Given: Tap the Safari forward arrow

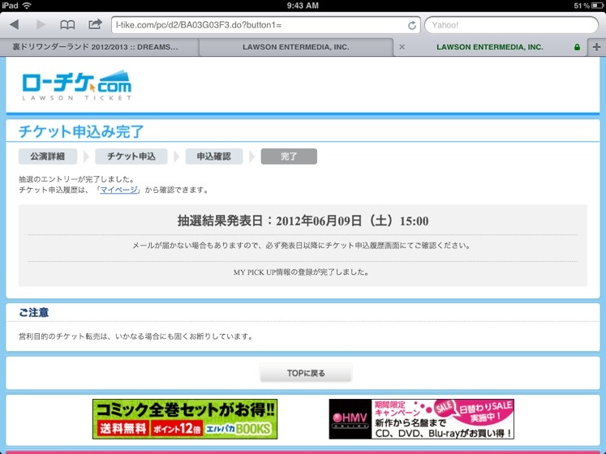Looking at the screenshot, I should pos(40,25).
